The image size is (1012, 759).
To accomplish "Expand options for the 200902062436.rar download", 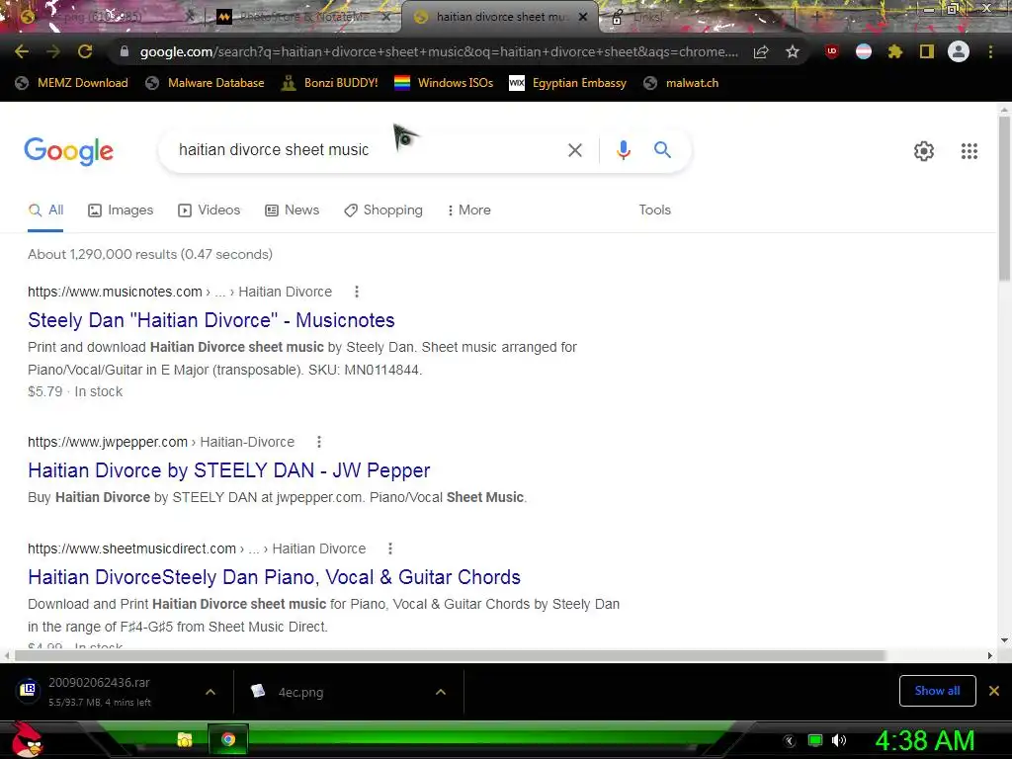I will click(x=210, y=692).
